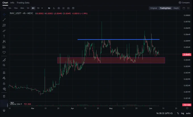Viewport: 193px width, 117px height.
Task: Click the 0.00492 current price label
Action: pyautogui.click(x=187, y=55)
